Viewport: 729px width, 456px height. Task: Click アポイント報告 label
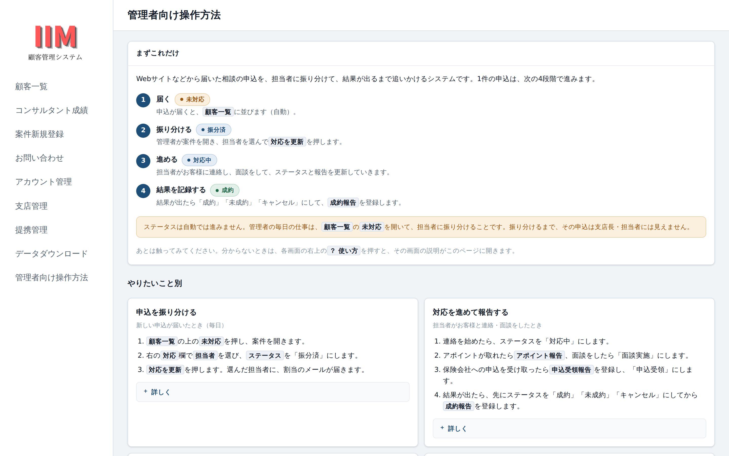pyautogui.click(x=539, y=356)
